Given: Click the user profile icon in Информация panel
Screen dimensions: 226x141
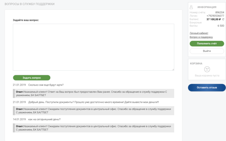Looking at the screenshot, I should coord(191,7).
